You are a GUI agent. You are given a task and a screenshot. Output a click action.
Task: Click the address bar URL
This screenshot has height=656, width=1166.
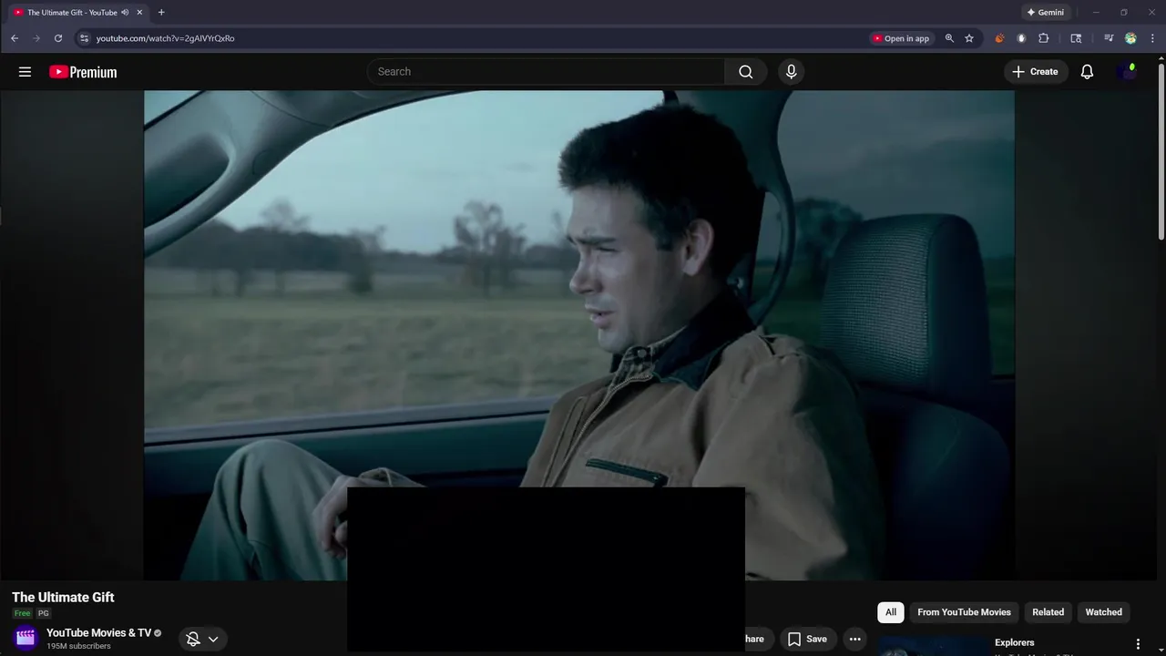click(165, 38)
